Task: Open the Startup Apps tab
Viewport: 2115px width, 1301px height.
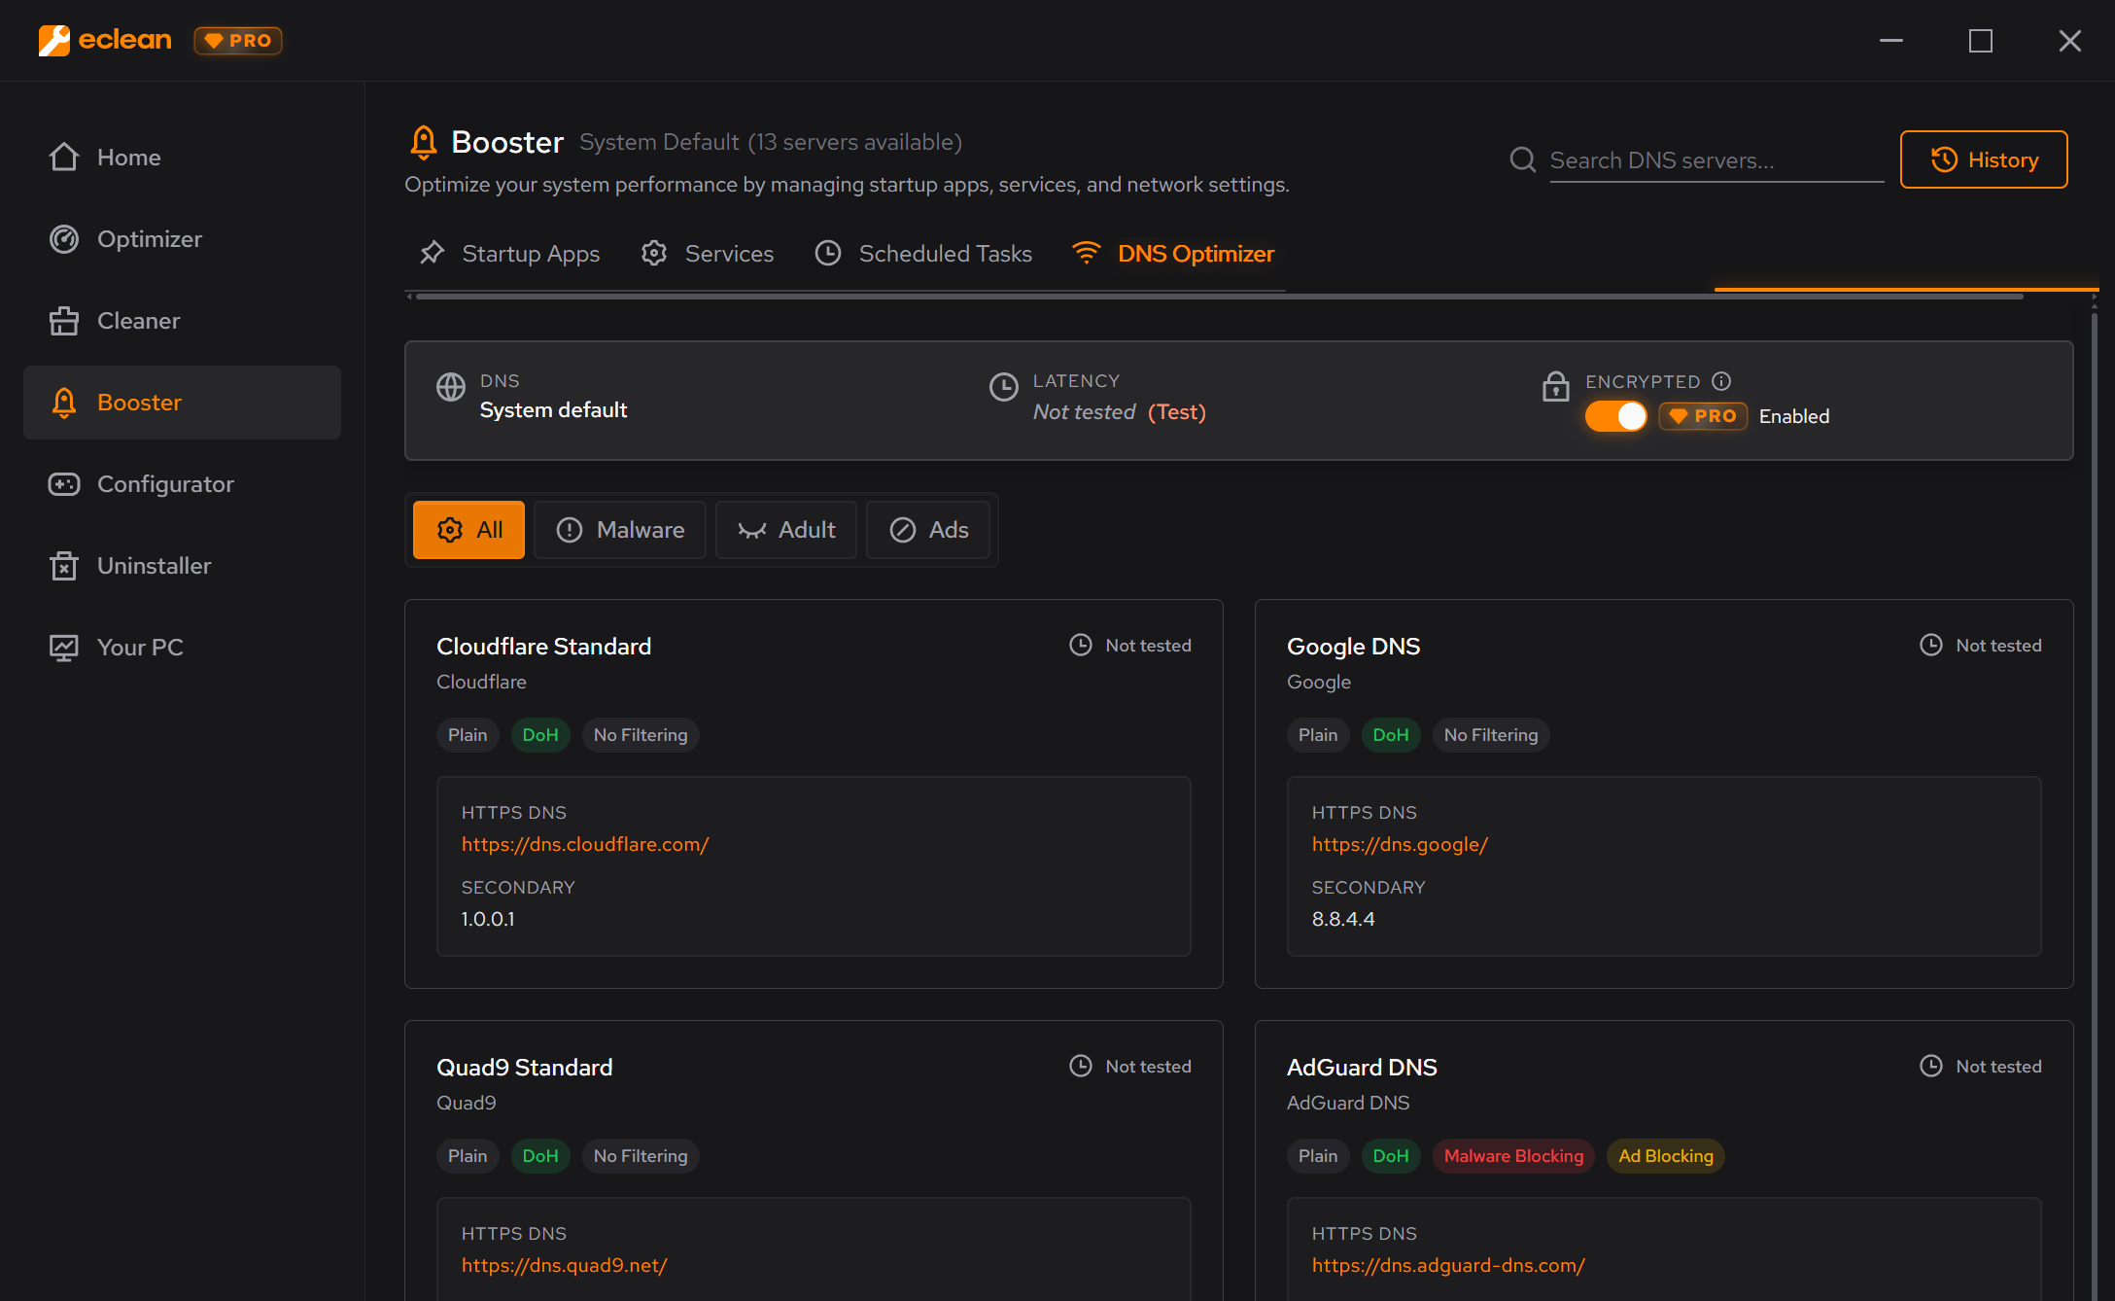Action: (510, 254)
